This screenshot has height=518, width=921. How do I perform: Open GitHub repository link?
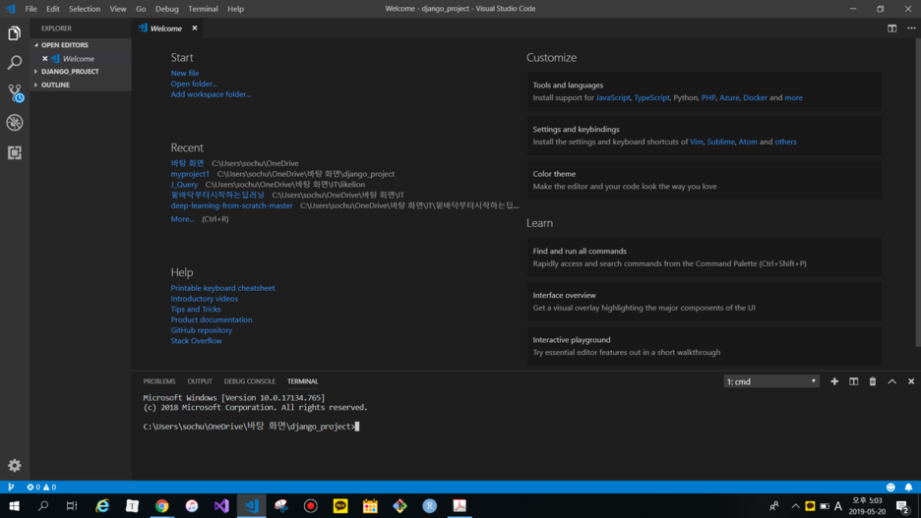pyautogui.click(x=202, y=330)
